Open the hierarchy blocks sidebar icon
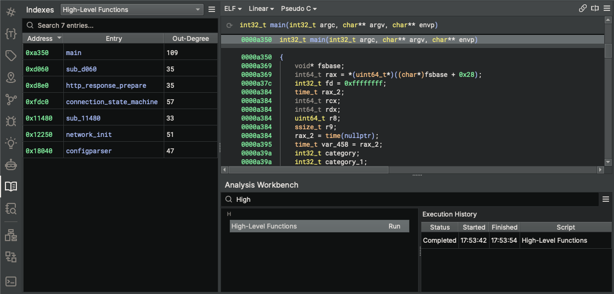Viewport: 614px width, 294px height. (x=11, y=235)
